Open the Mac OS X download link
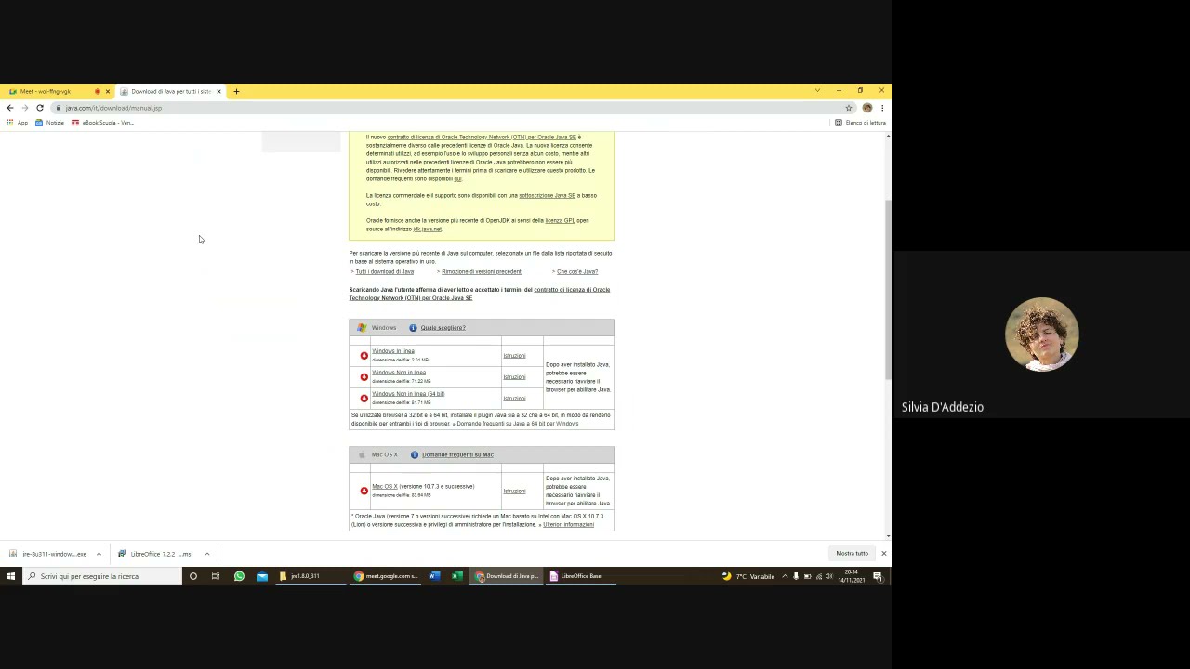1190x669 pixels. click(x=385, y=486)
